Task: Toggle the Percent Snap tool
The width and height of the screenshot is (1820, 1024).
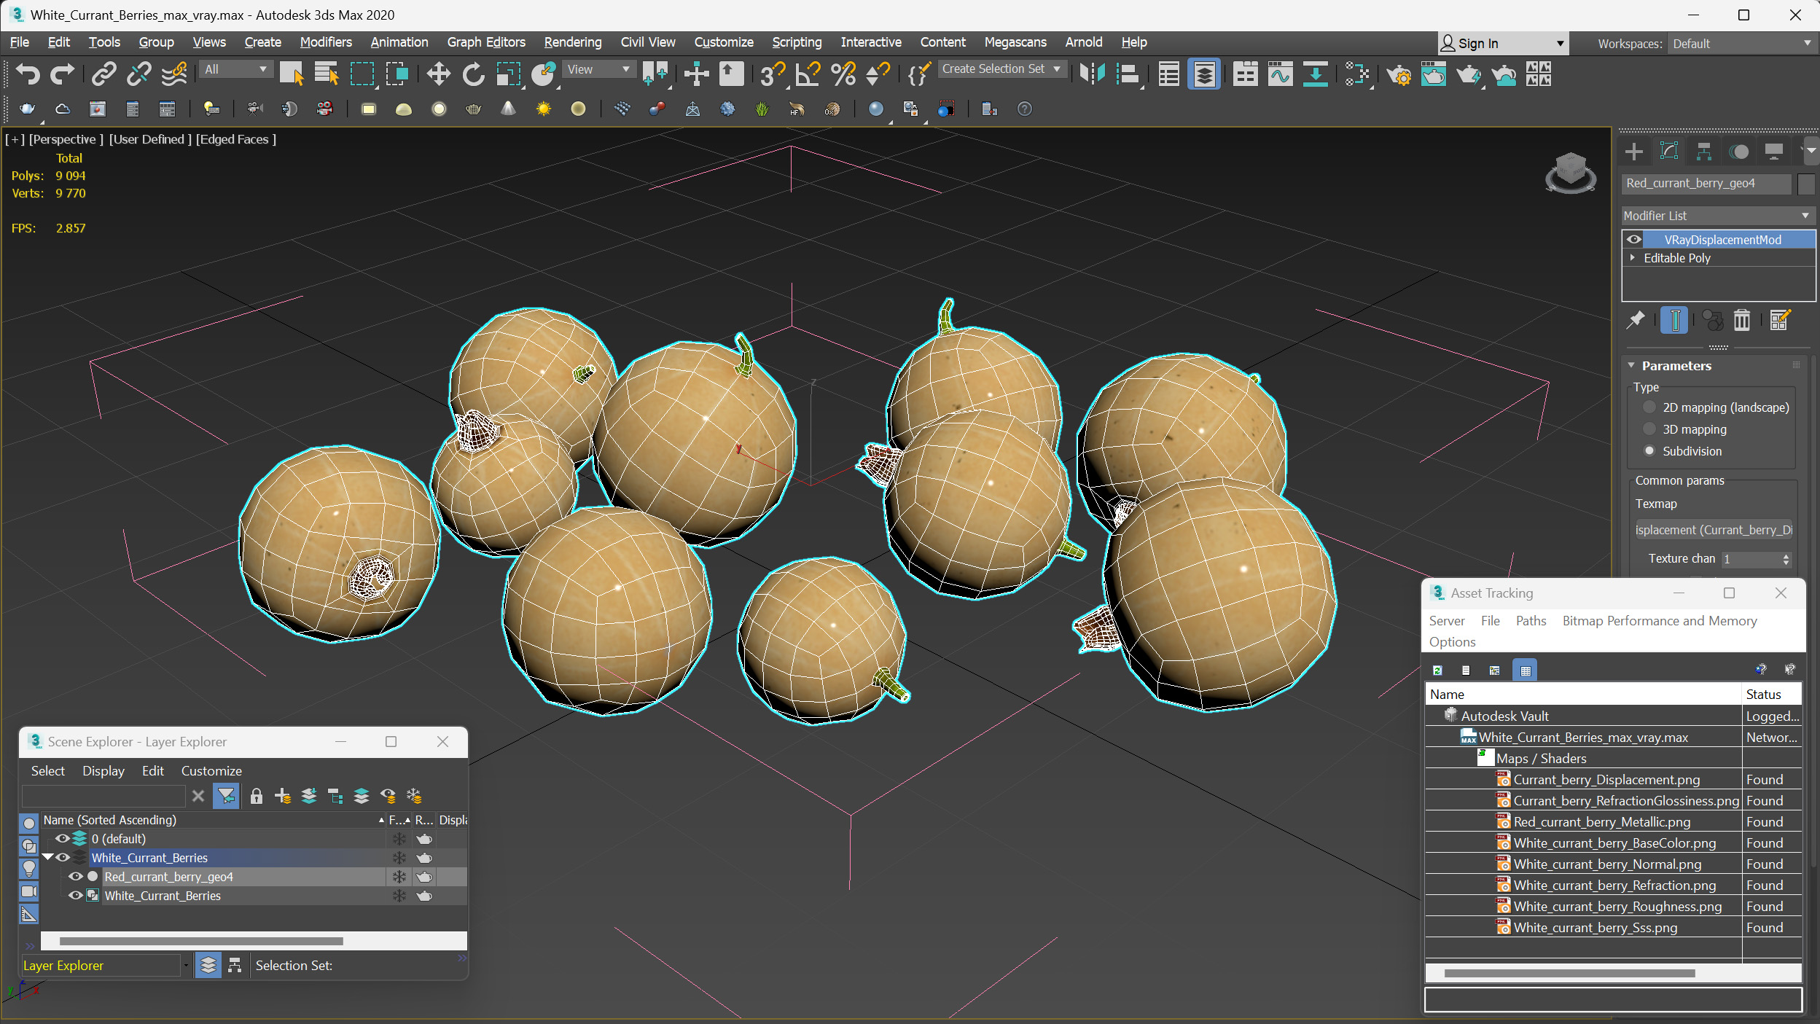Action: point(843,74)
